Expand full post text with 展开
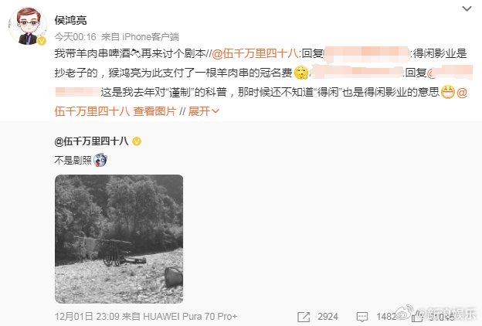This screenshot has width=482, height=326. coord(203,111)
